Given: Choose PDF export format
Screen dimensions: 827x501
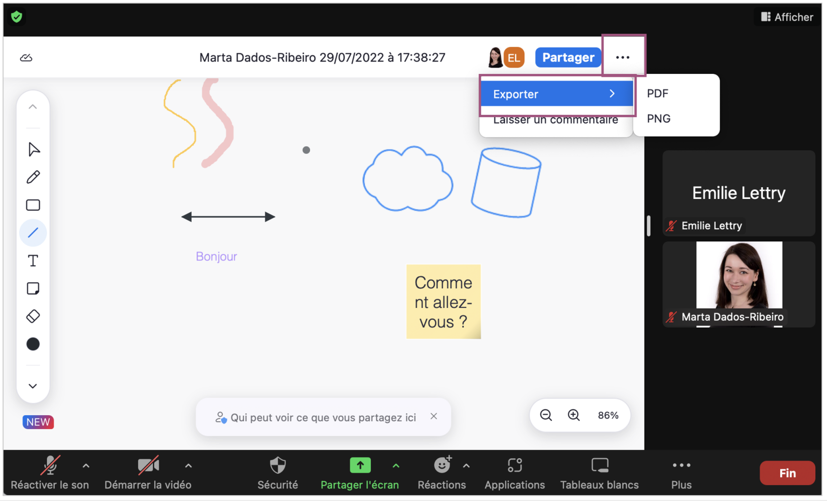Looking at the screenshot, I should tap(658, 94).
